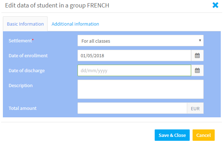Click the small arrow in the Settlement combo box
Viewport: 224px width, 144px height.
[200, 41]
